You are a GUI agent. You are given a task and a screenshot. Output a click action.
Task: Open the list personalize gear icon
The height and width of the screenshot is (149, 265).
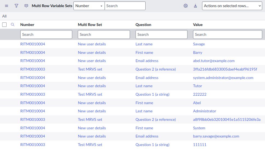click(x=186, y=6)
